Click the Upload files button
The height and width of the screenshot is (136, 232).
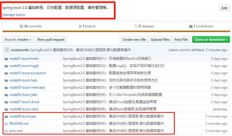tap(160, 39)
